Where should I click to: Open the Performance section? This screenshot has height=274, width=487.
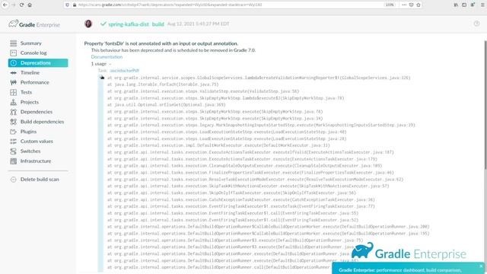pos(34,82)
